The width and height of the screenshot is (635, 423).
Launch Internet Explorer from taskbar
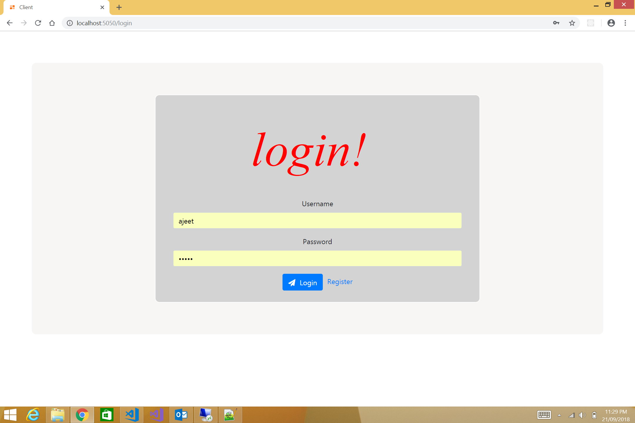click(x=33, y=415)
